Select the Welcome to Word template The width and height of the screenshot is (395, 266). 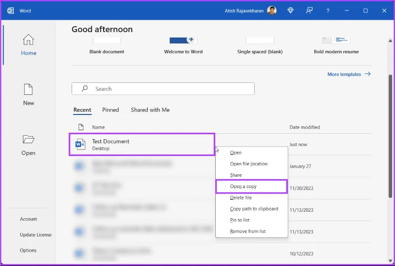tap(183, 46)
